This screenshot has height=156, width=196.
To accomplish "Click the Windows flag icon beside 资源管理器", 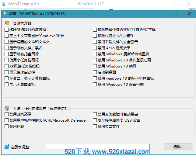I will click(7, 23).
